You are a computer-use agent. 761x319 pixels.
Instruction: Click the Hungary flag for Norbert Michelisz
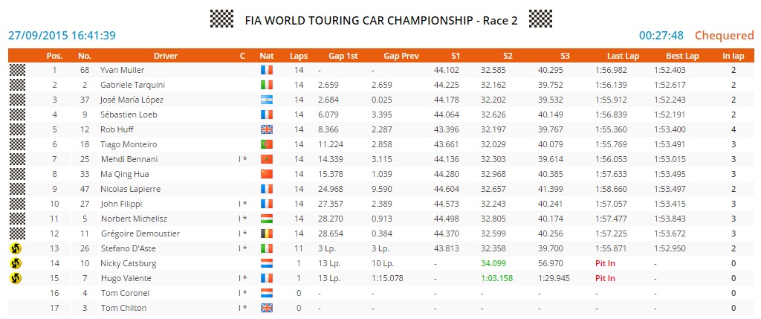pyautogui.click(x=267, y=219)
